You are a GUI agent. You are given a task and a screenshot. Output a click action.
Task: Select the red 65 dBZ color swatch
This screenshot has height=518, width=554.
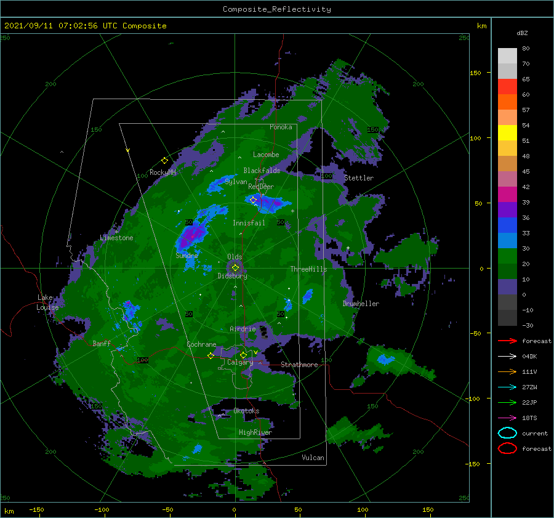tap(507, 86)
